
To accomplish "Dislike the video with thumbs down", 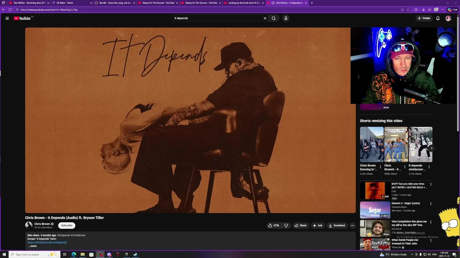I will point(286,225).
